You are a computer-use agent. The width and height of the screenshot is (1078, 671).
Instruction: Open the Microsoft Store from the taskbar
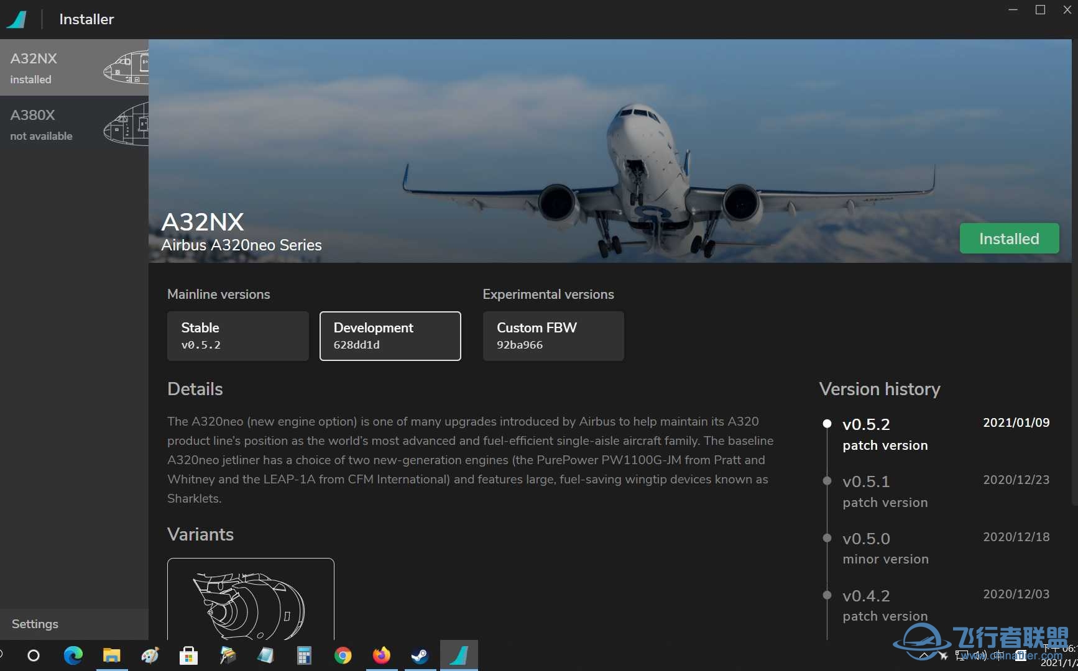coord(188,655)
